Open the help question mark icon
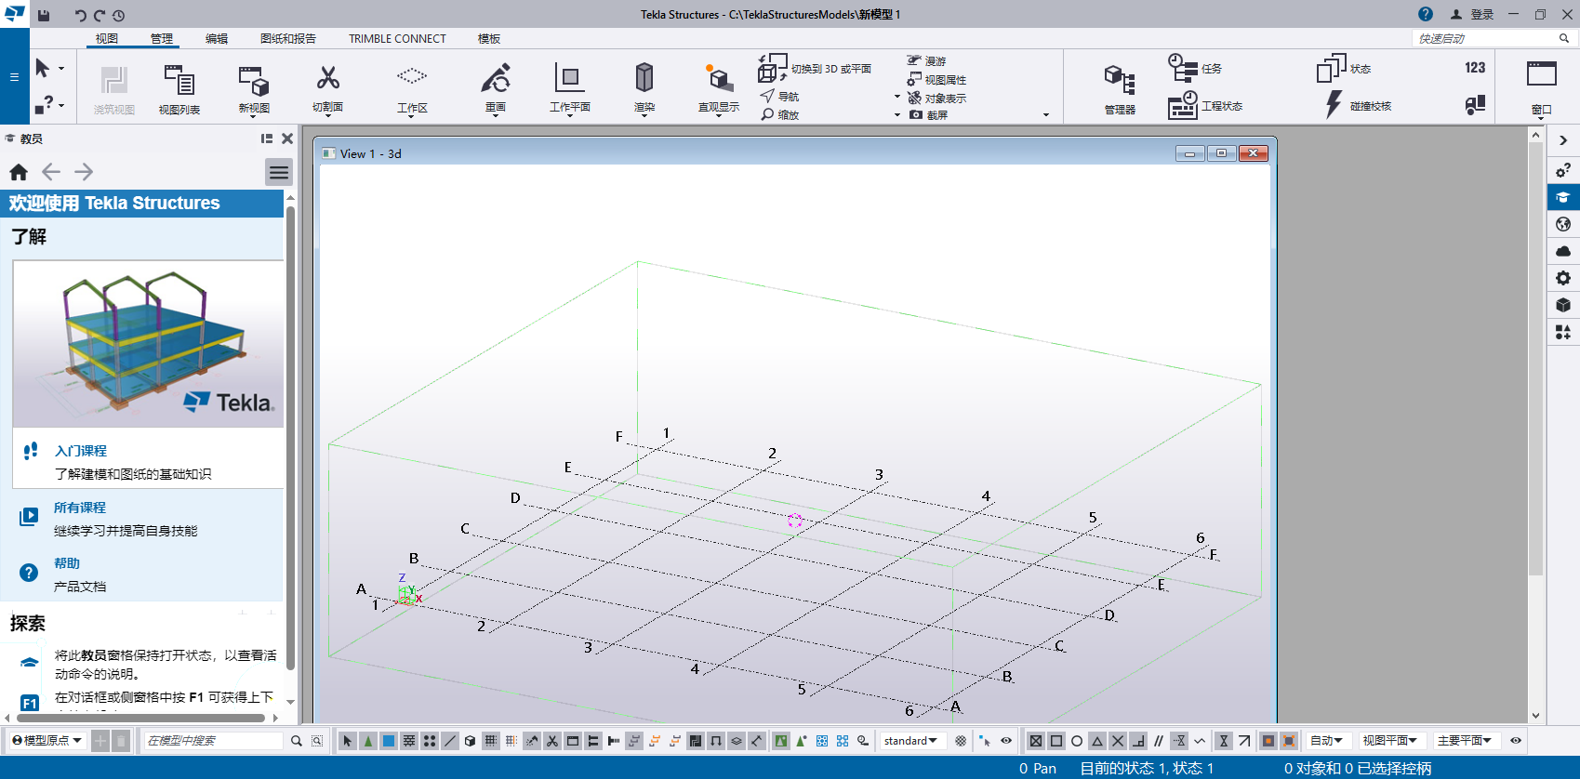 (1426, 14)
